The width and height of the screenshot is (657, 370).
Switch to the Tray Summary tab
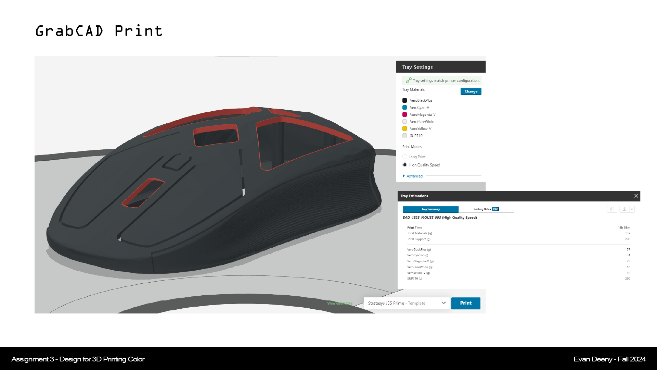430,209
